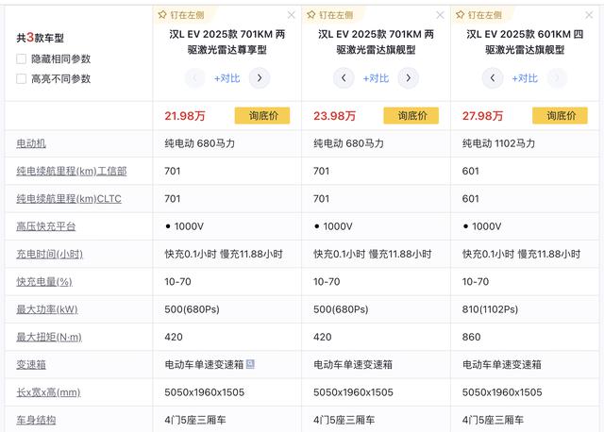Enable the 隐藏相同参数 checkbox
The width and height of the screenshot is (604, 432).
21,58
